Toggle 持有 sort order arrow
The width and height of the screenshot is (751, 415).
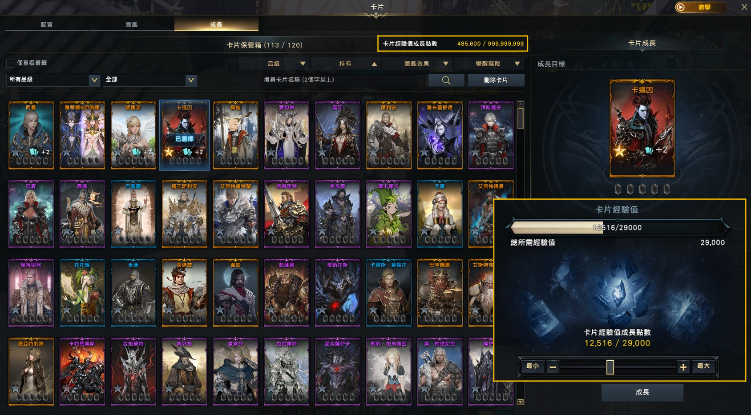374,64
